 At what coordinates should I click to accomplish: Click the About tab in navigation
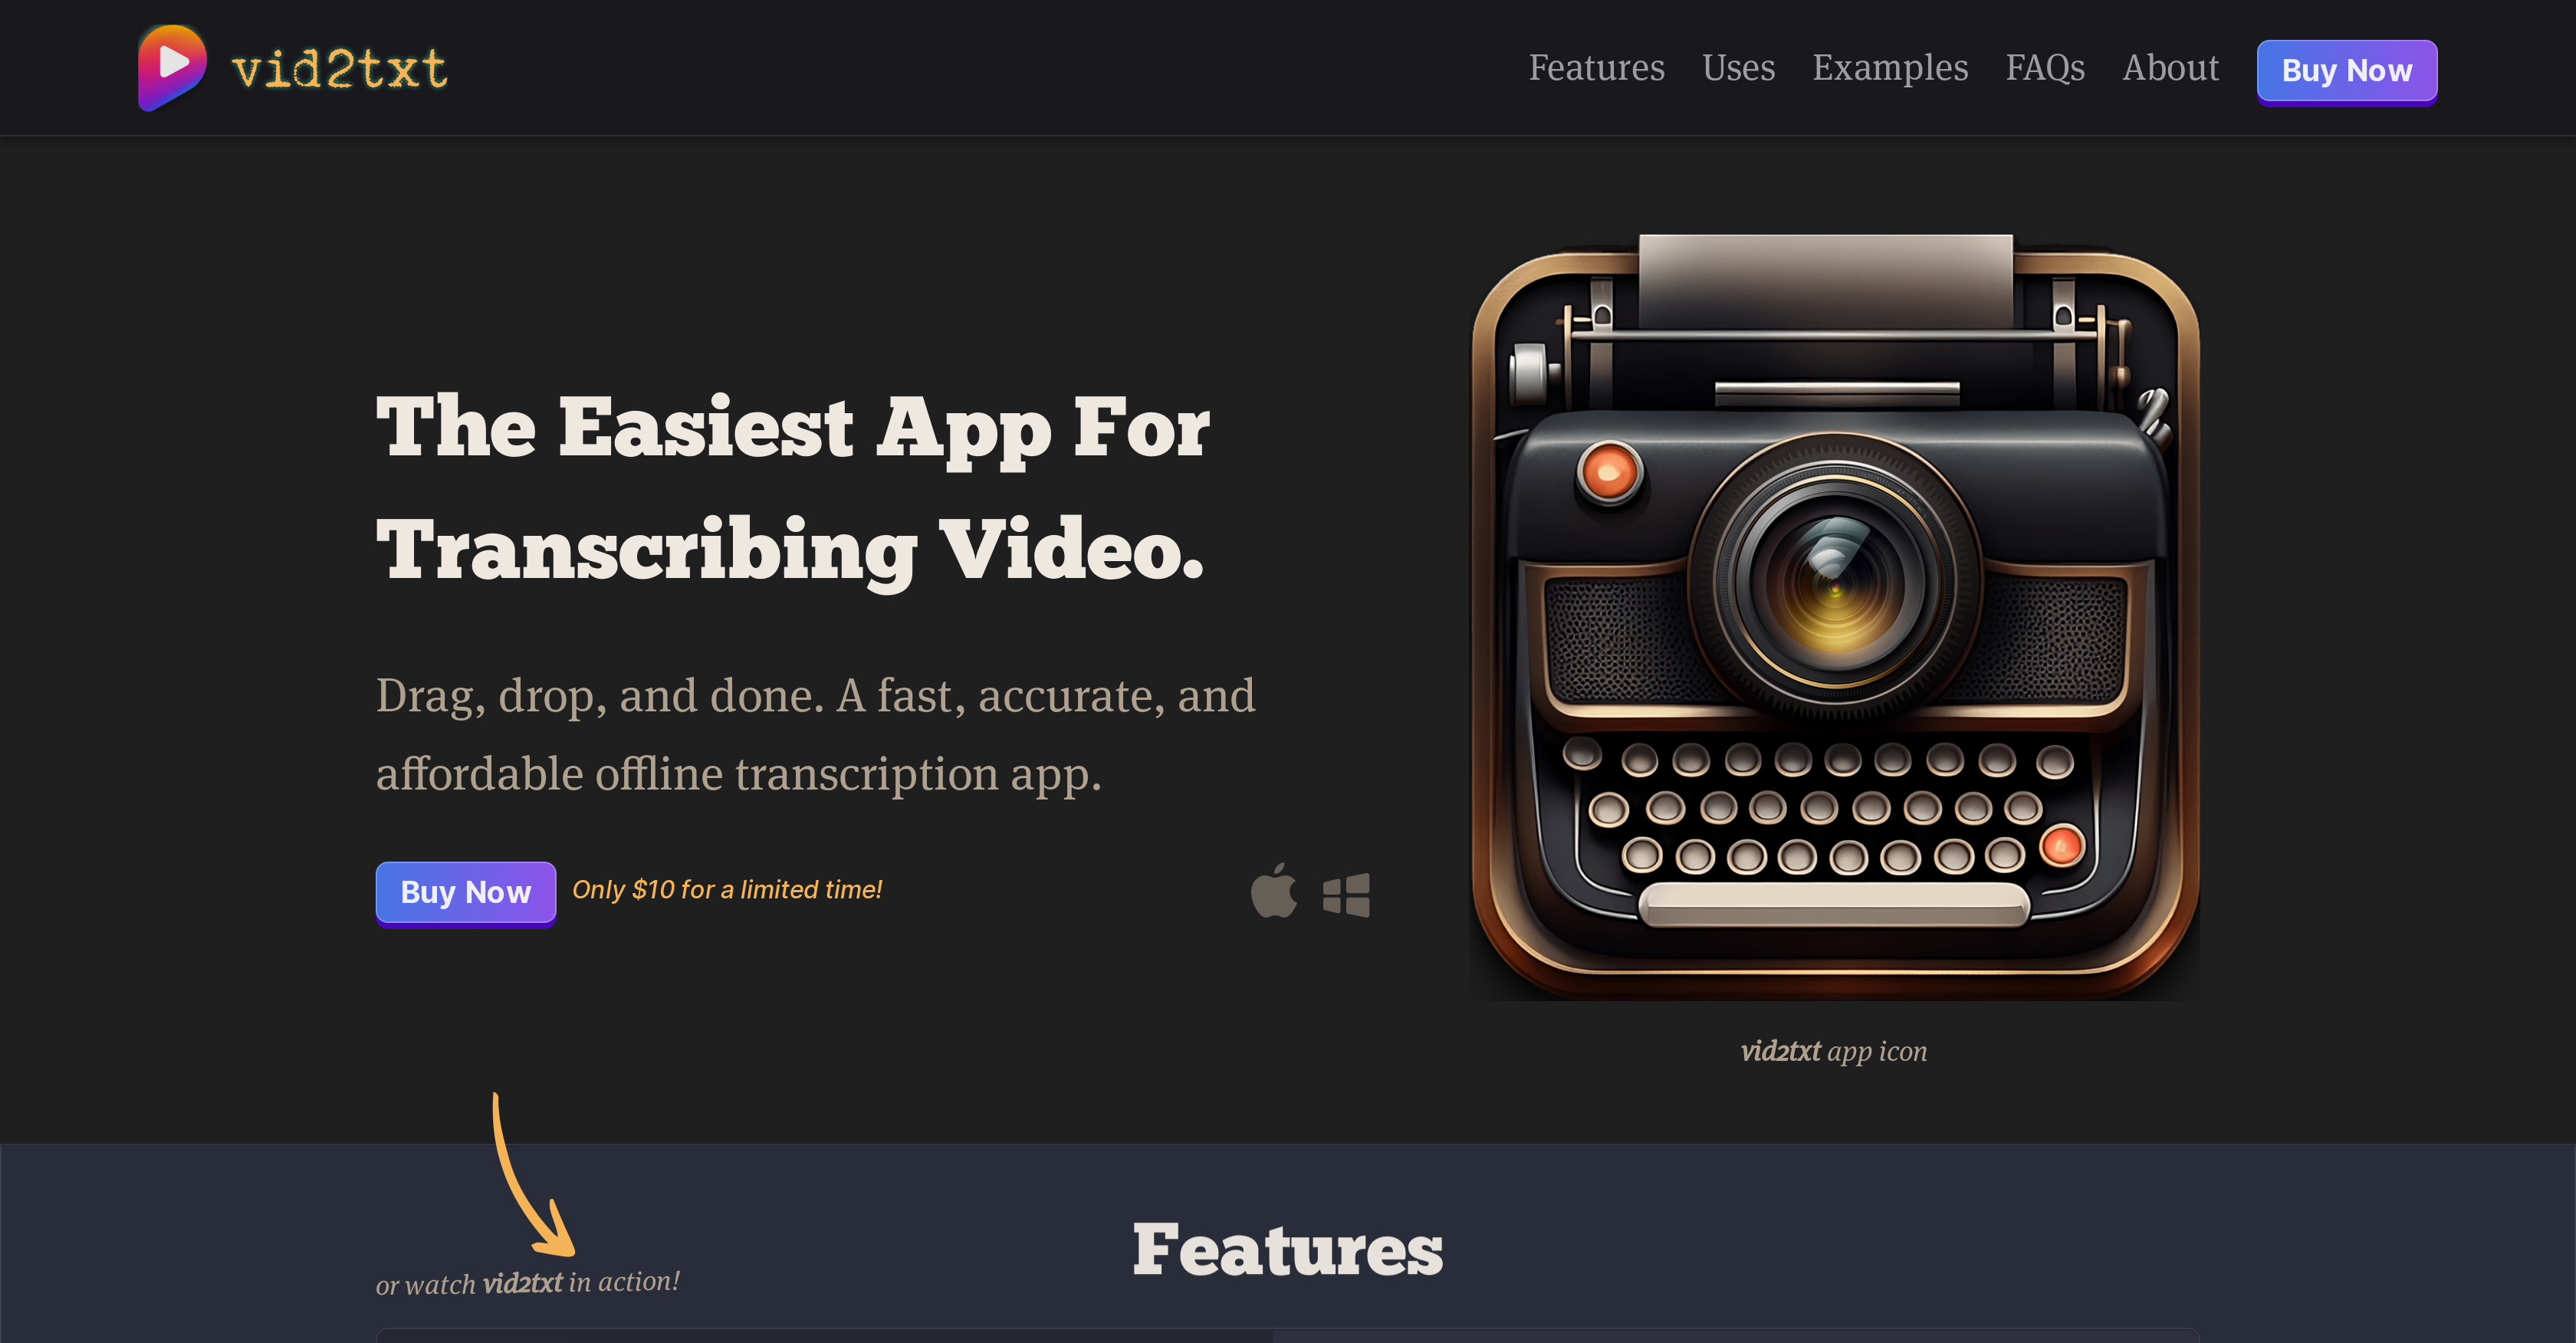click(x=2172, y=68)
